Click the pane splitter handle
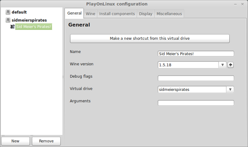The height and width of the screenshot is (147, 248). pos(63,77)
